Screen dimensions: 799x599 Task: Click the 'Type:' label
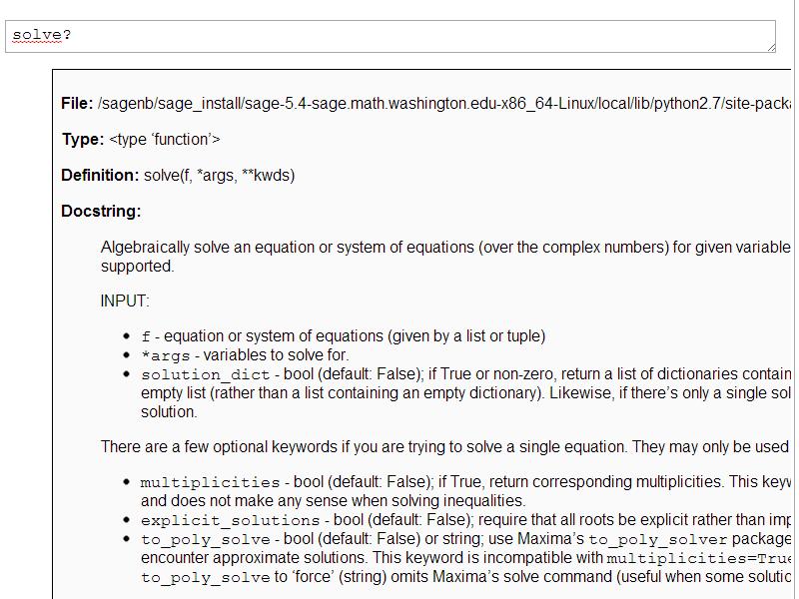(x=83, y=140)
